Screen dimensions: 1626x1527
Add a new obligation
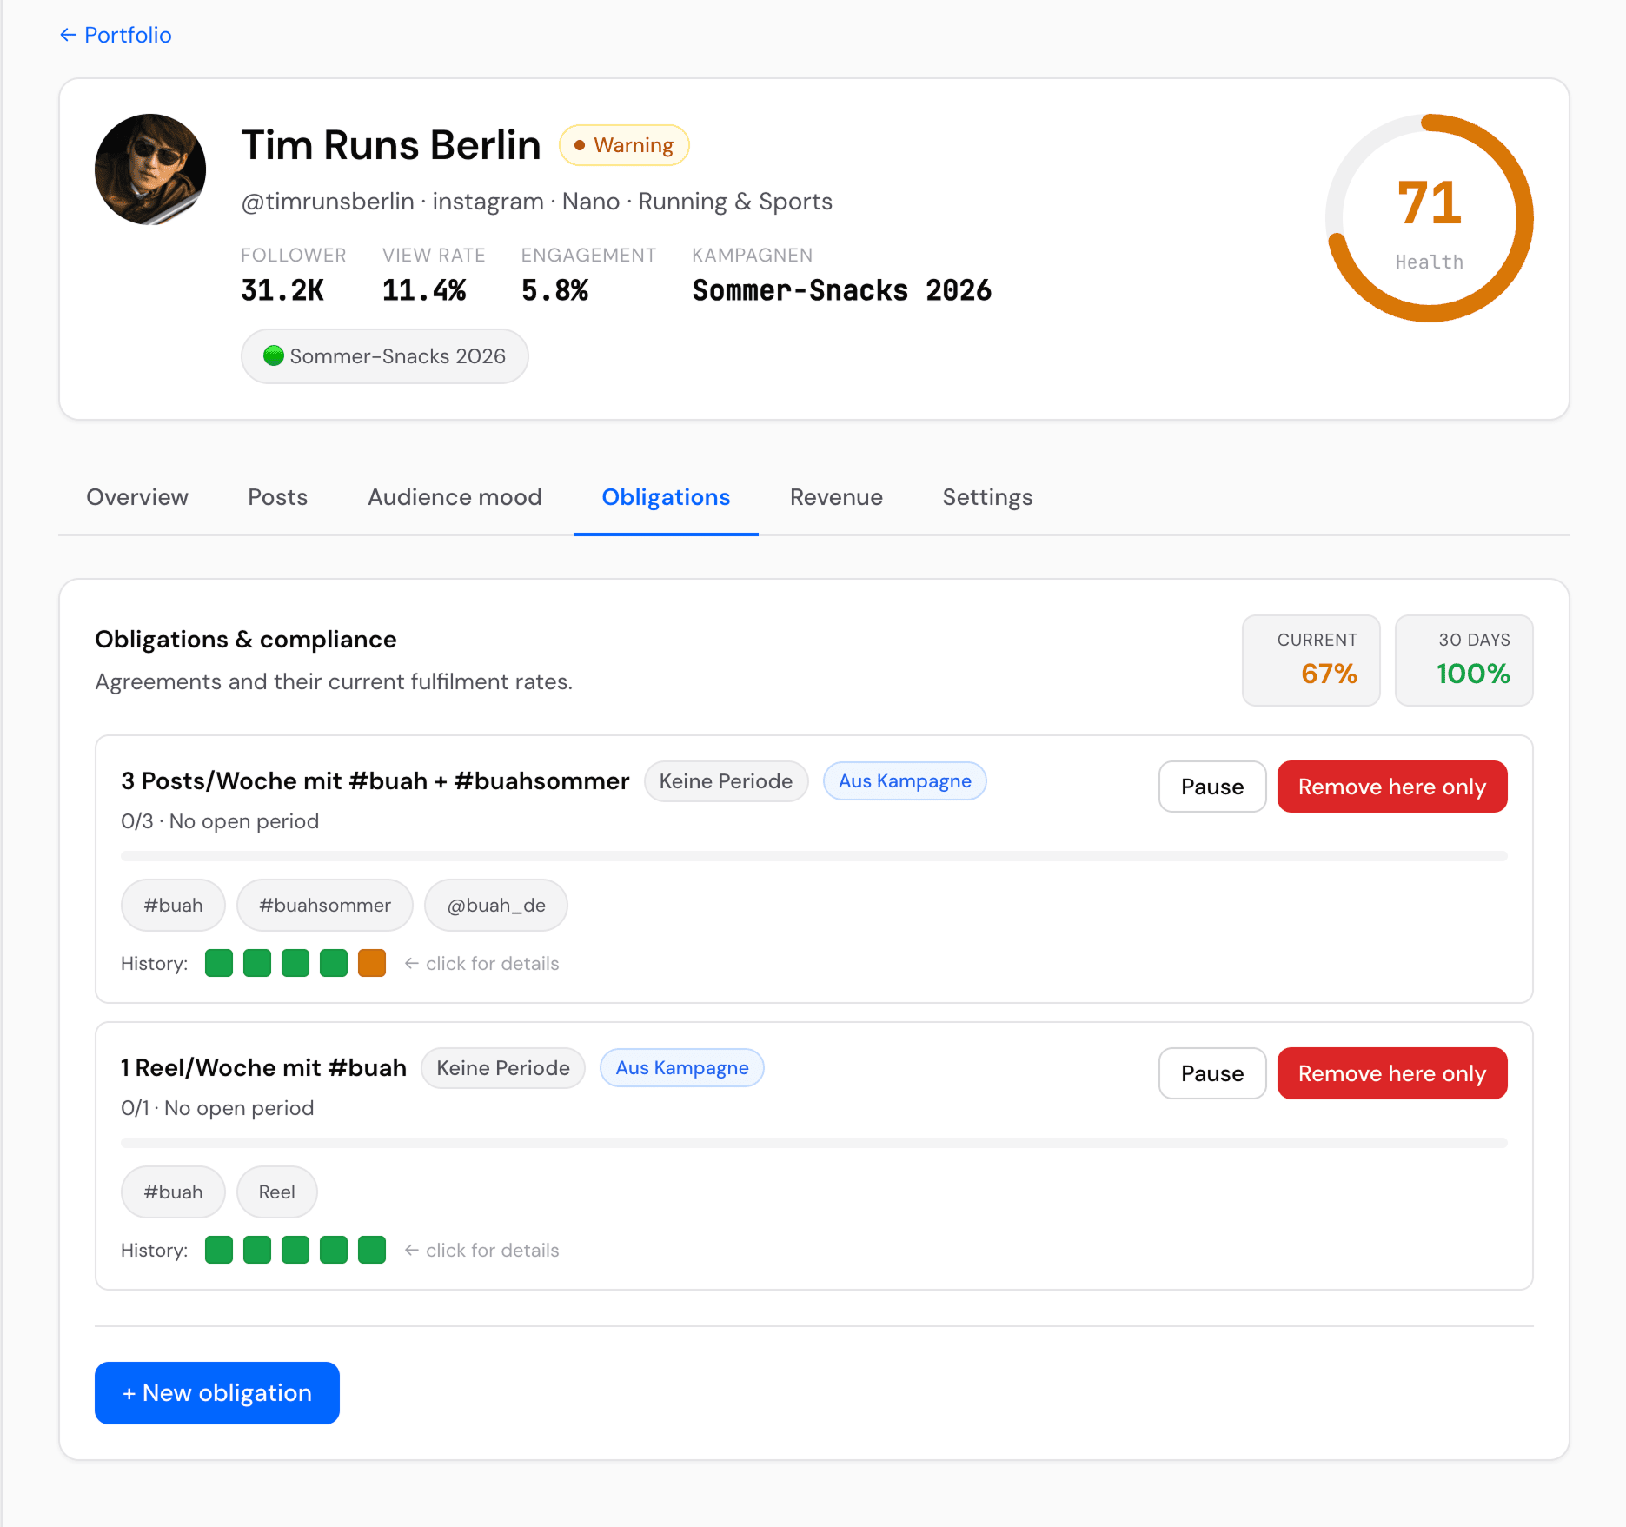click(217, 1393)
